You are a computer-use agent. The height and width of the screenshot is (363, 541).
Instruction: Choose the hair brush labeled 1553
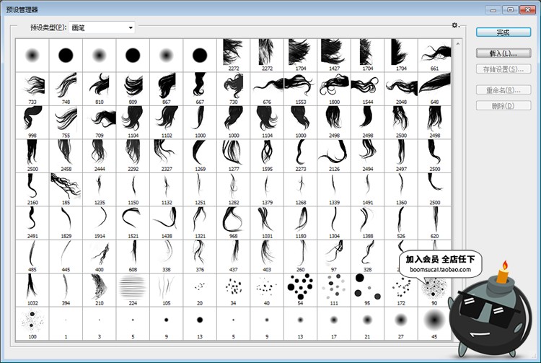(x=300, y=88)
